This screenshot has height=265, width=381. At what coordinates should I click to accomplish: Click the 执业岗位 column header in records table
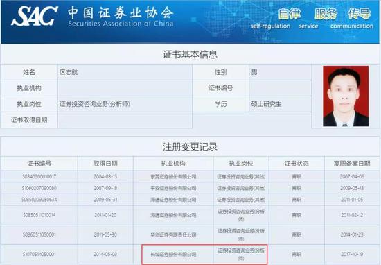tap(241, 164)
